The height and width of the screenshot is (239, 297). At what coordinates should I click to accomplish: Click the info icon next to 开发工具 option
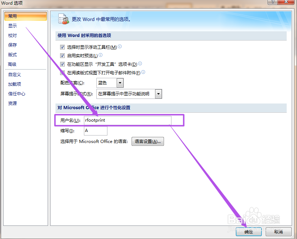140,64
